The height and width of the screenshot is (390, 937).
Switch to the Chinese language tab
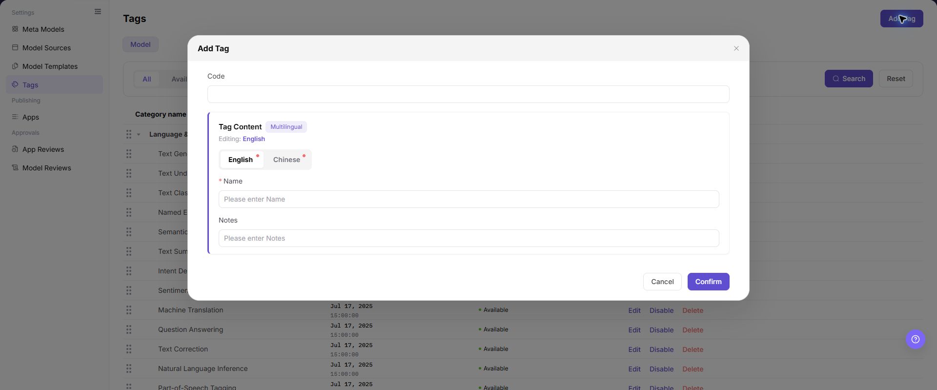point(287,160)
